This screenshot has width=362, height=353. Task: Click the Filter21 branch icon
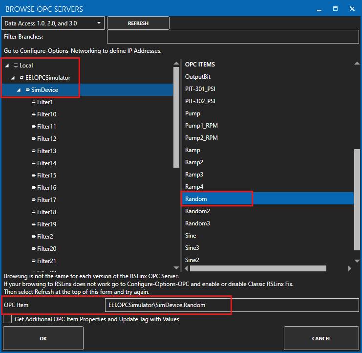click(34, 261)
